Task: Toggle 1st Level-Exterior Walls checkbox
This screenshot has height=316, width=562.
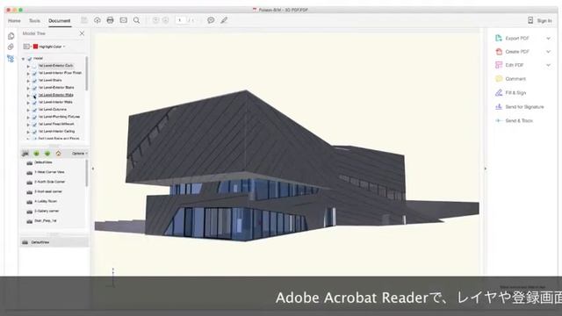Action: coord(34,96)
